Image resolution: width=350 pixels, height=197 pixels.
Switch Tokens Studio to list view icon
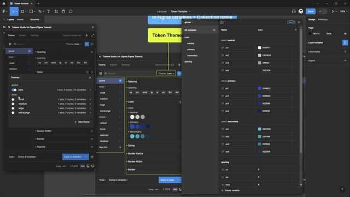pos(87,44)
